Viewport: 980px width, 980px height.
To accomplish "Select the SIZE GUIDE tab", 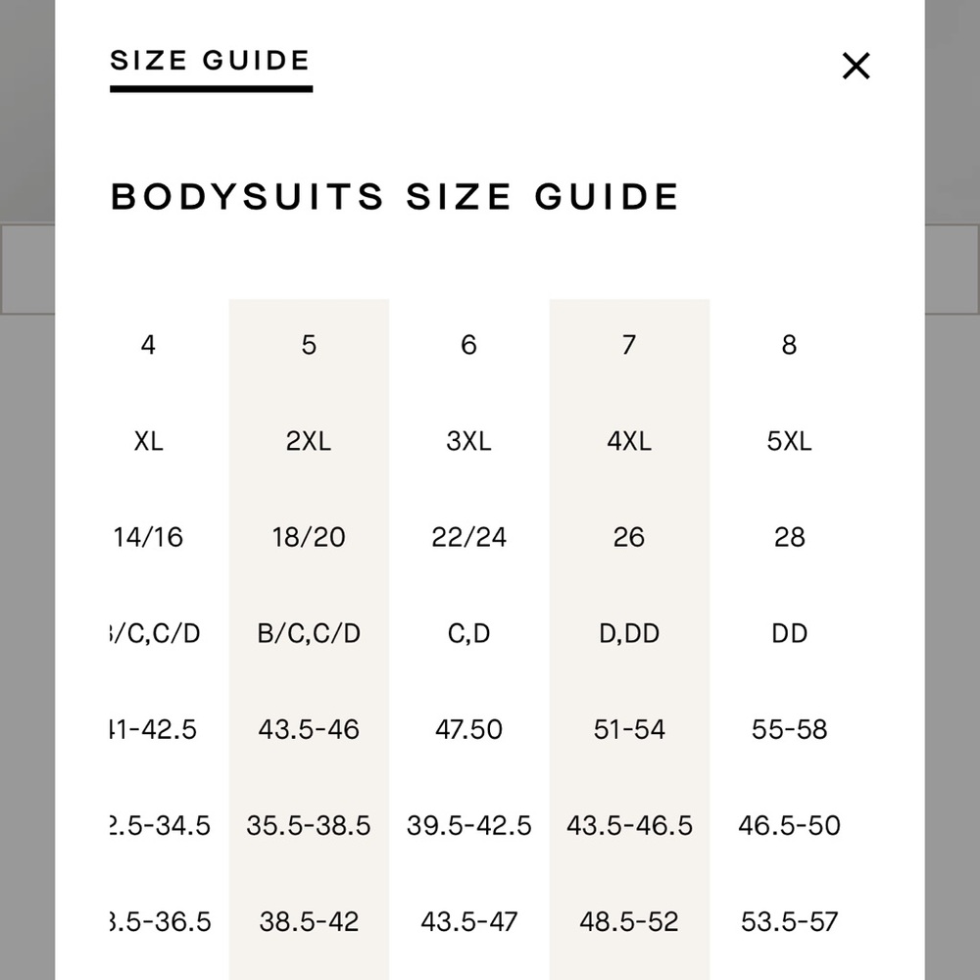I will (211, 61).
